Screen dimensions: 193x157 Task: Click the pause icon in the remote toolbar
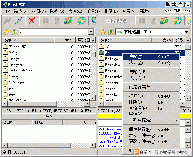(x=46, y=21)
